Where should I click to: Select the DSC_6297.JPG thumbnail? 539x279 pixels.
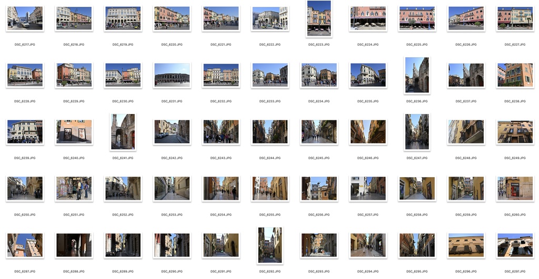515,245
